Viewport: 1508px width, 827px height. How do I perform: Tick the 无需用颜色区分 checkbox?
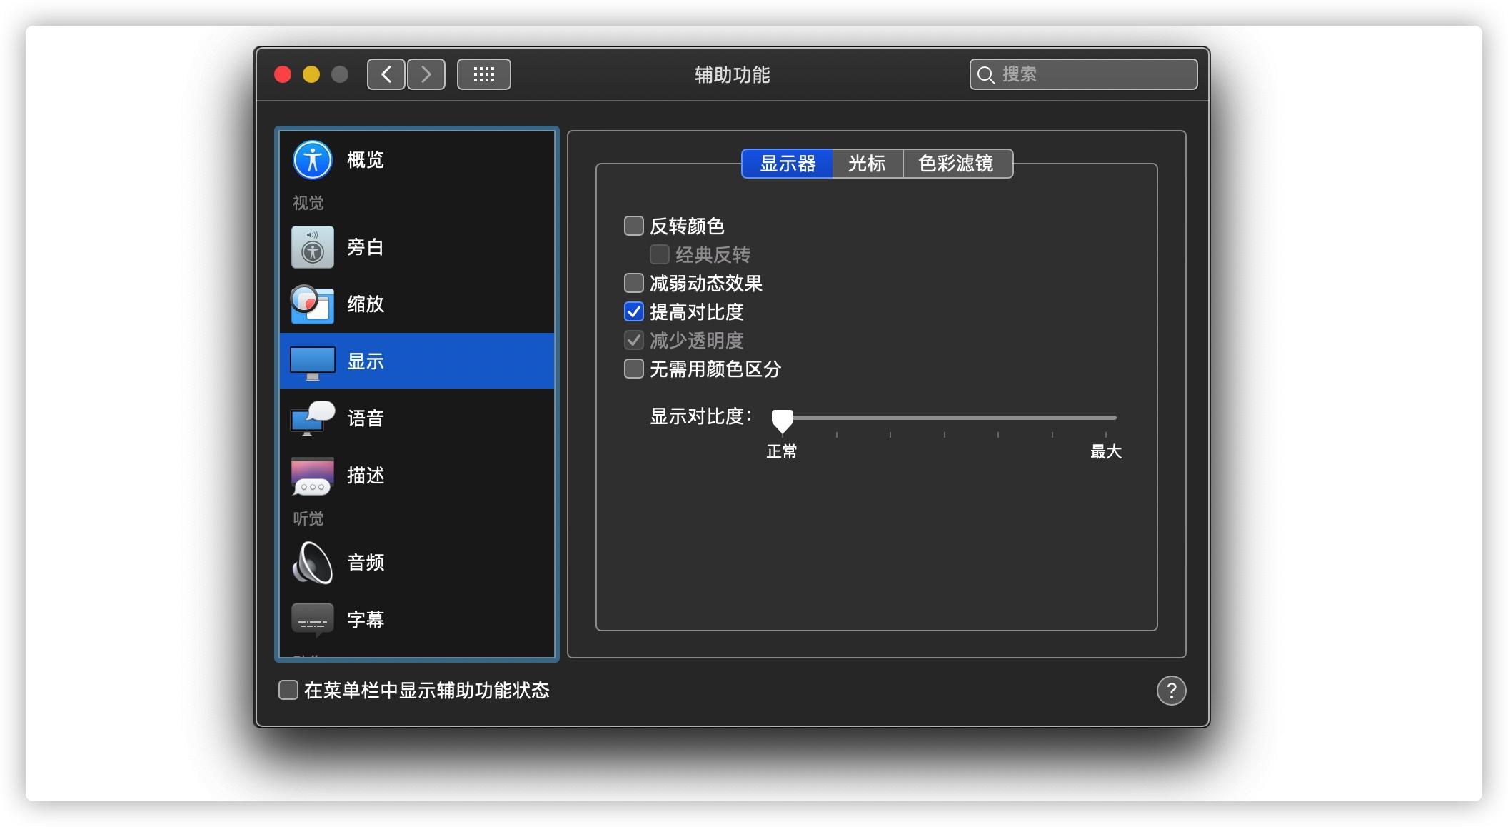point(634,369)
